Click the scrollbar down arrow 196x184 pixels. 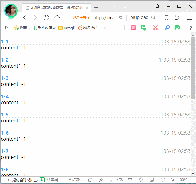(193, 174)
